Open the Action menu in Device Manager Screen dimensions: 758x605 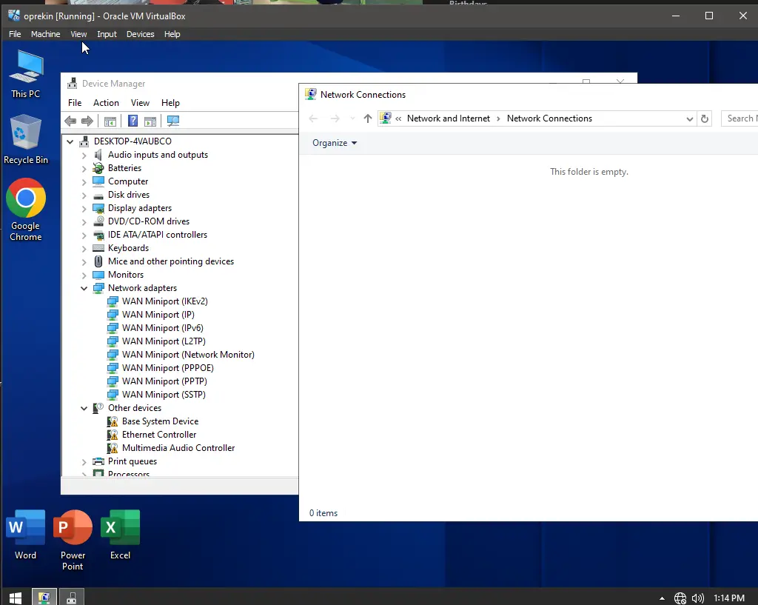106,103
